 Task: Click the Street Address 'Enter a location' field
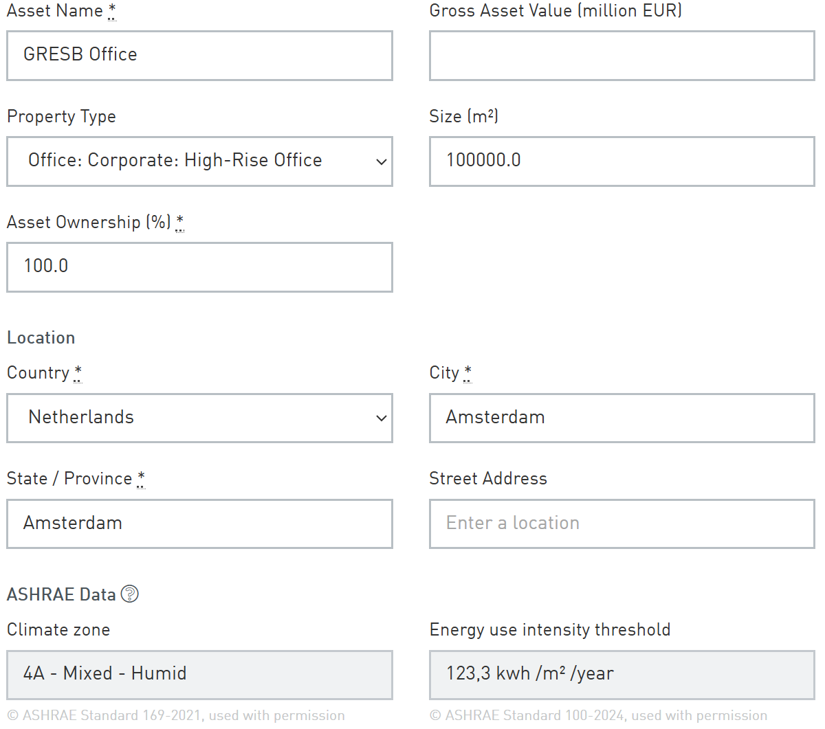[x=621, y=524]
